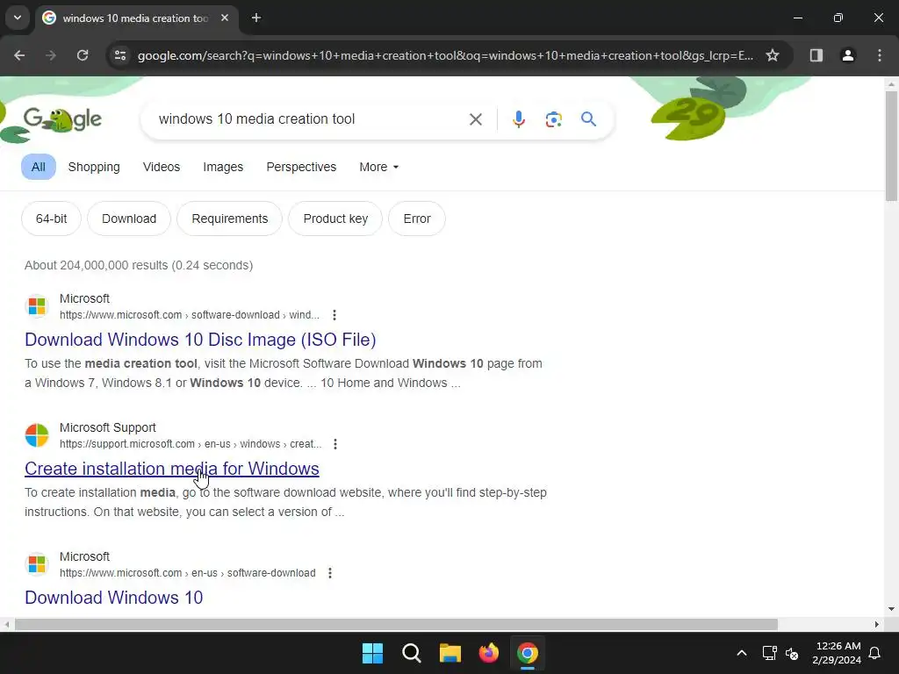Bookmark this page with the star icon
Screen dimensions: 899x674
click(x=773, y=55)
